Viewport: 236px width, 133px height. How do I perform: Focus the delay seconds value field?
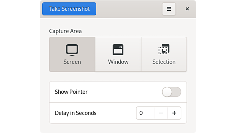pyautogui.click(x=145, y=113)
